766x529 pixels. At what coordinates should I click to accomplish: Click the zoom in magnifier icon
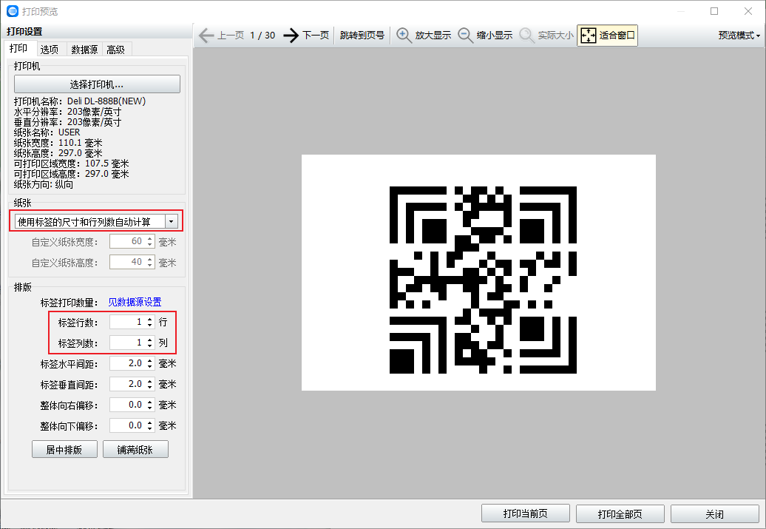tap(404, 36)
